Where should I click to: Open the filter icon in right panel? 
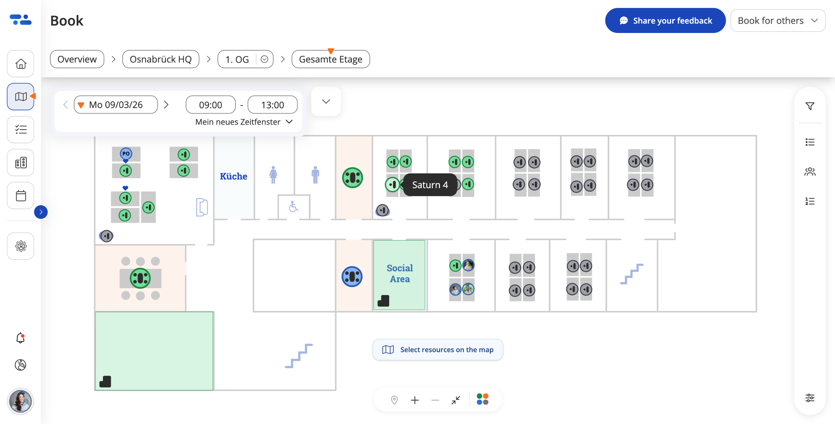[x=810, y=106]
